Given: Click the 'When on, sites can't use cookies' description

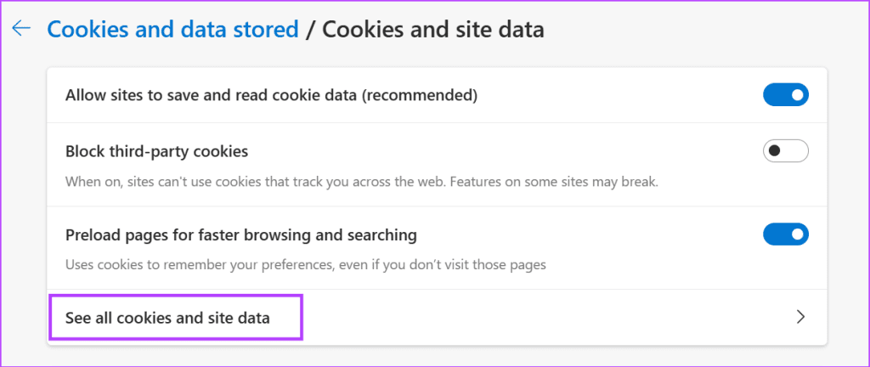Looking at the screenshot, I should pyautogui.click(x=255, y=183).
